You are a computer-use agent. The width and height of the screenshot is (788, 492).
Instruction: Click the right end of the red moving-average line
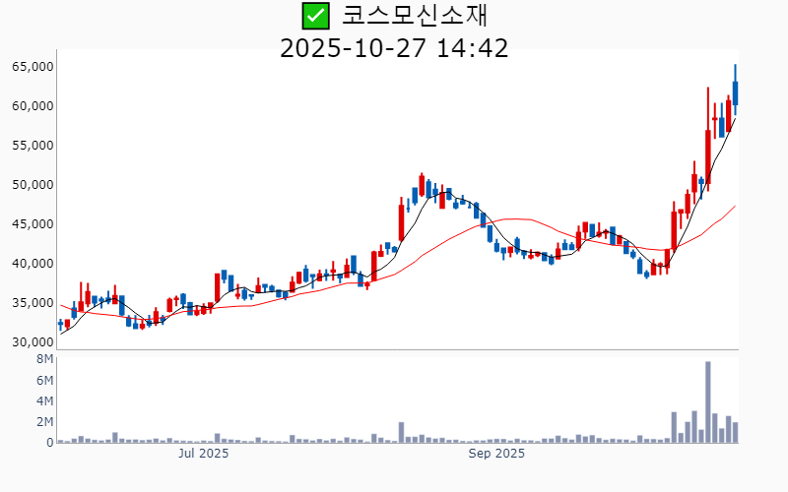(x=735, y=206)
